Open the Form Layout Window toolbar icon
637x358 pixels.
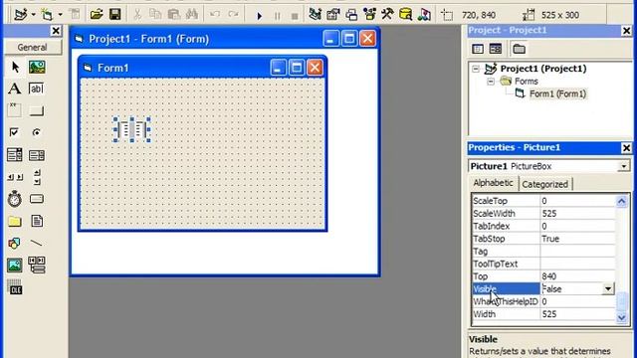(x=351, y=15)
